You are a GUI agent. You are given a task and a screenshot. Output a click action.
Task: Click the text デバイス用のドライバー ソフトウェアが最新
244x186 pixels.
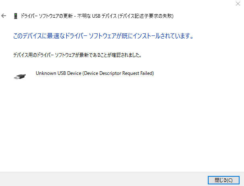click(x=51, y=55)
